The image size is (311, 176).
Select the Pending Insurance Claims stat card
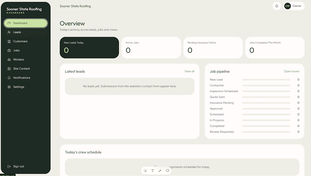click(x=213, y=47)
